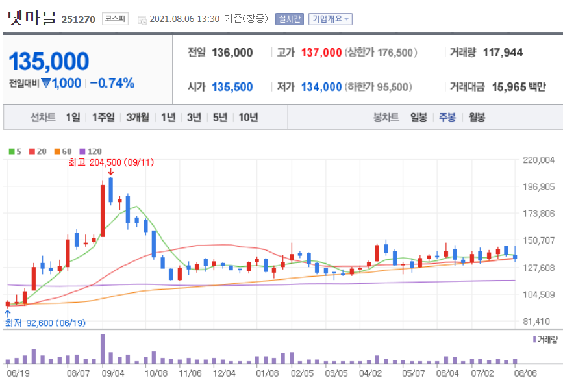Click the red 20-period moving average swatch
This screenshot has width=563, height=391.
coord(32,151)
